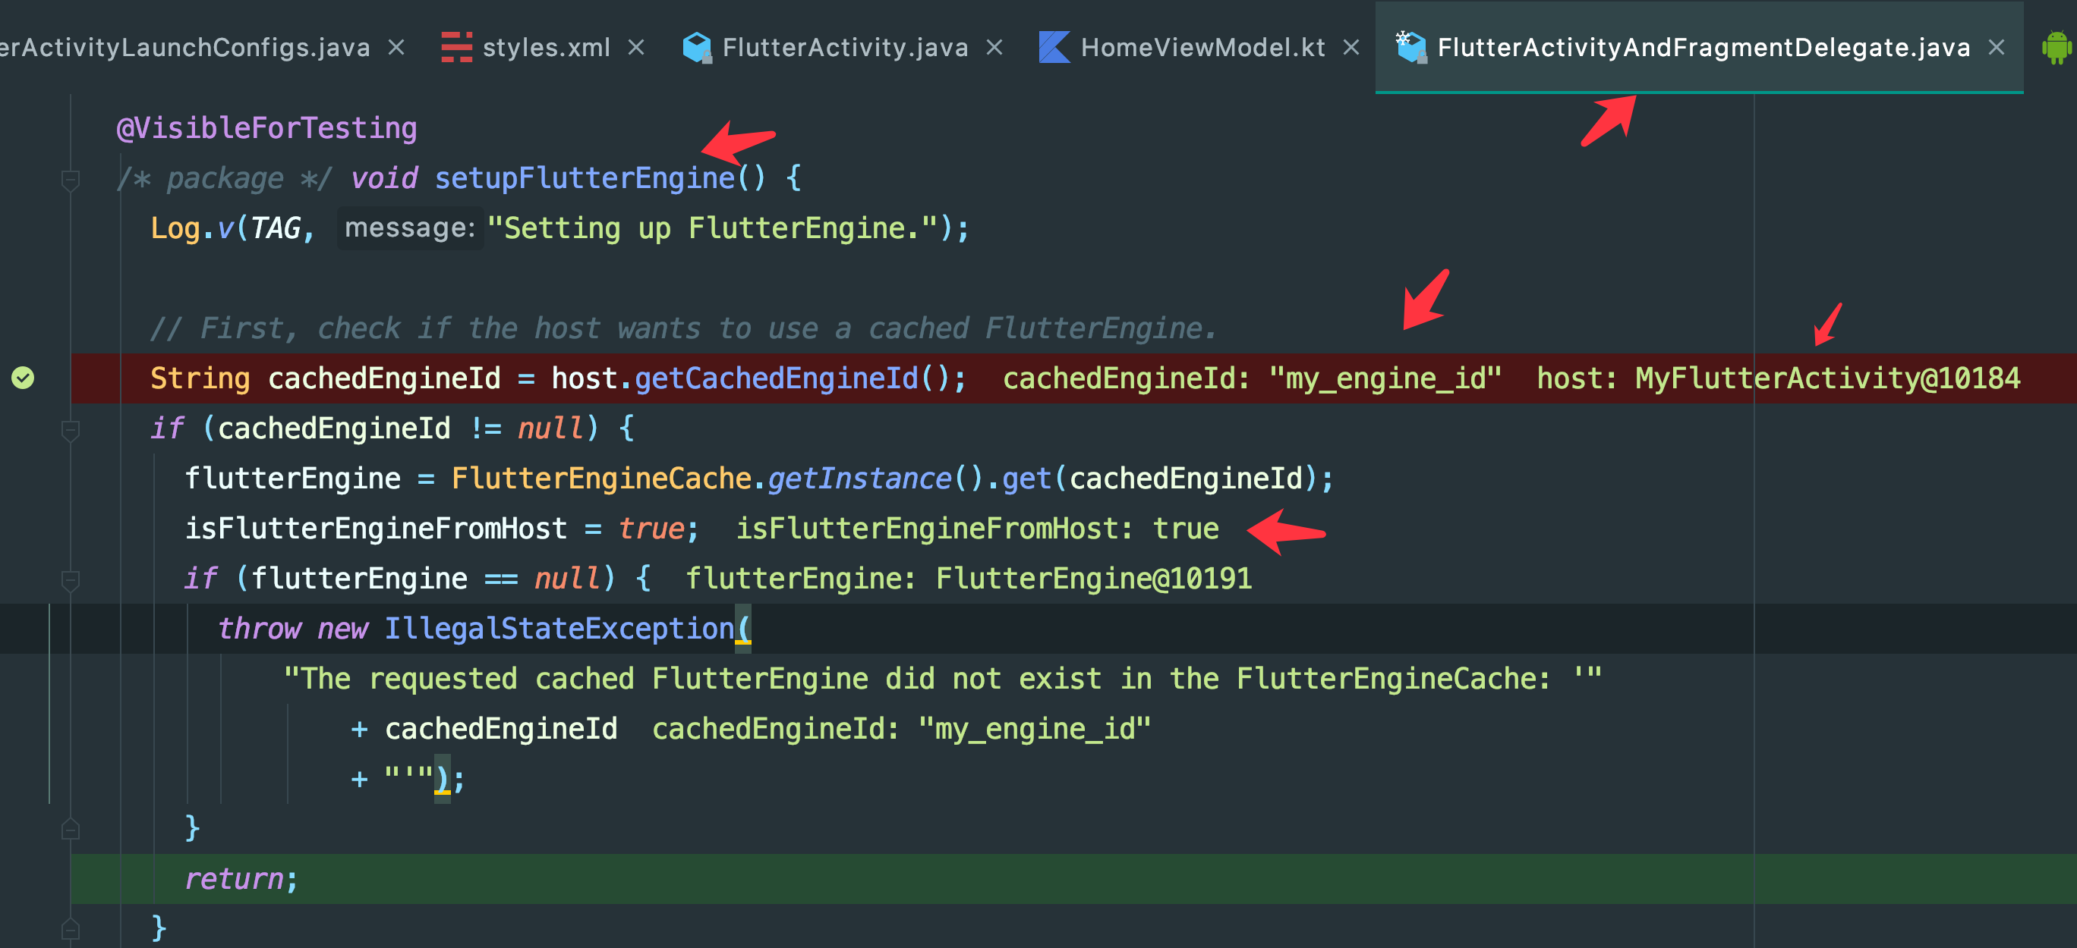The height and width of the screenshot is (948, 2077).
Task: Click the inline value 'host: MyFlutterActivity@10184'
Action: [1778, 378]
